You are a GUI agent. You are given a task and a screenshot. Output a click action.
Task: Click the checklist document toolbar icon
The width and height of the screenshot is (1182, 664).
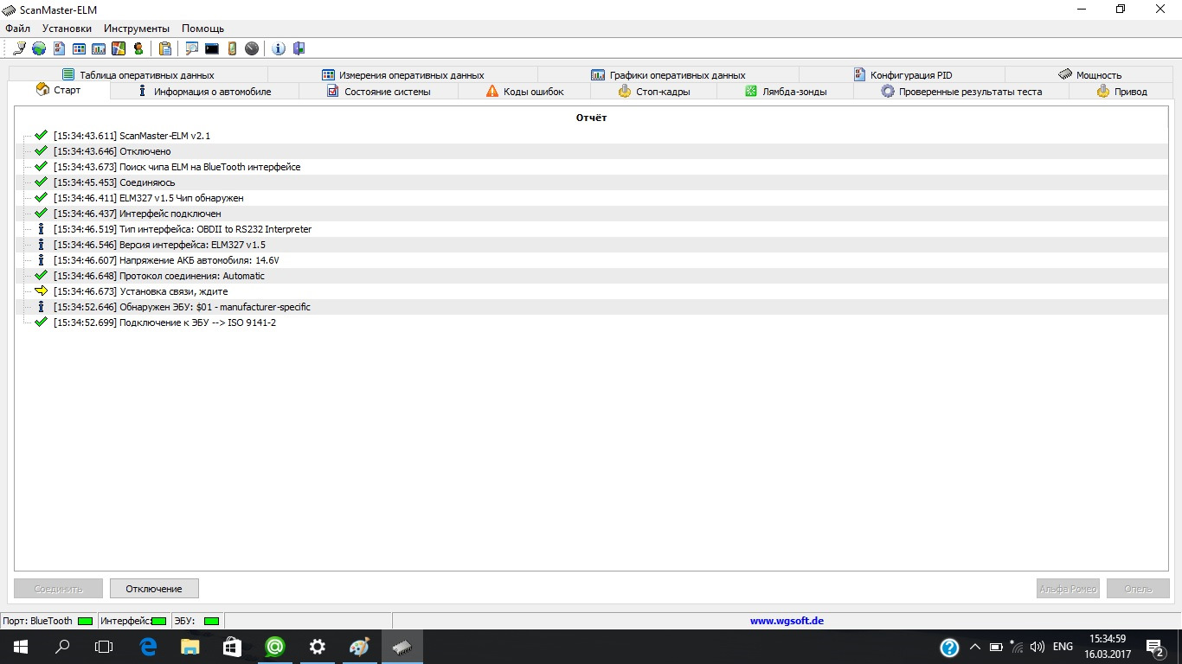59,48
